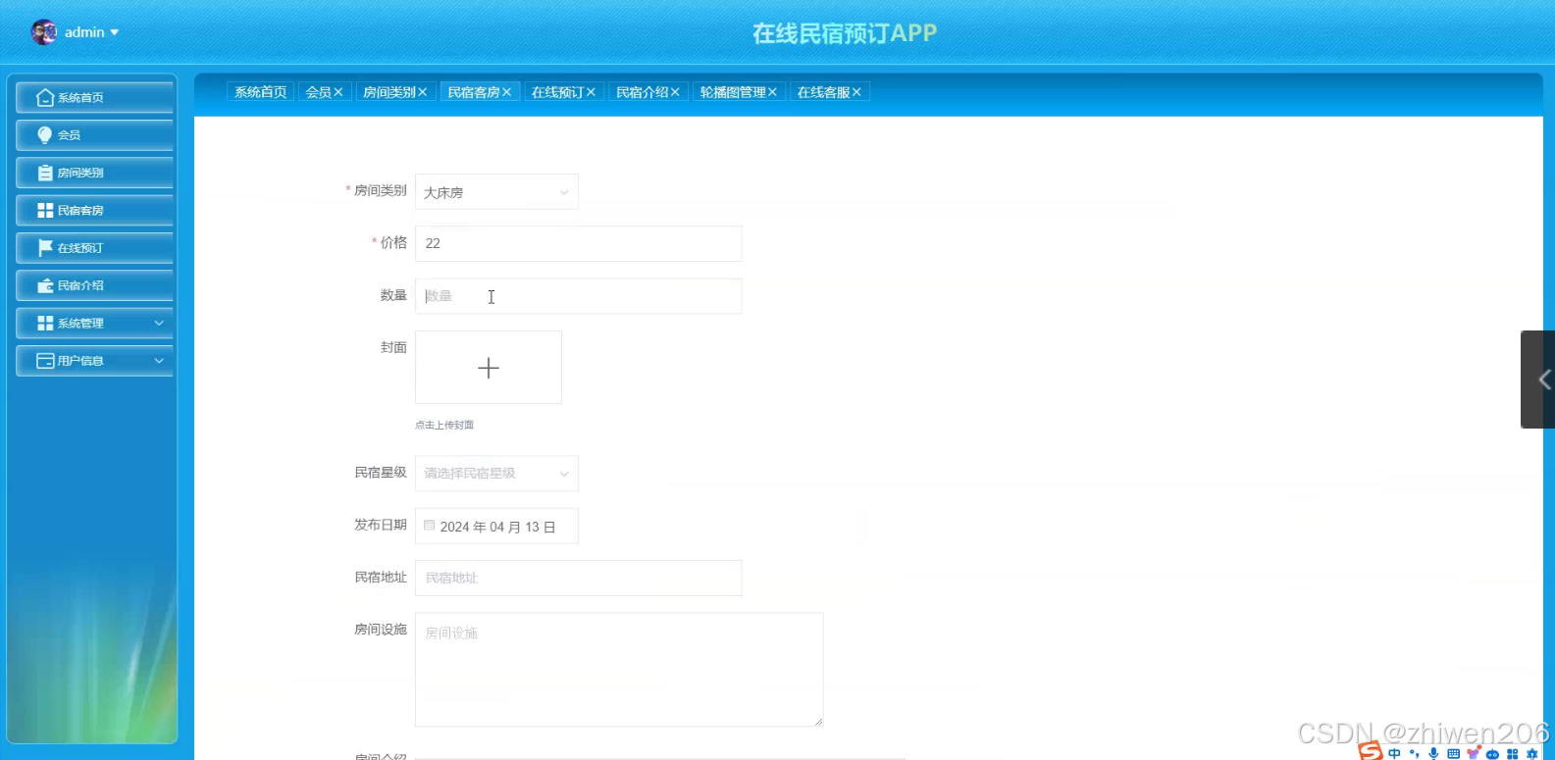Expand 系统管理 sidebar menu
1555x760 pixels.
pos(94,323)
